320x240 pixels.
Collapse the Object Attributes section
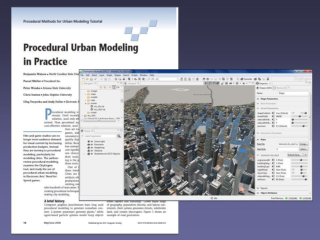(258, 193)
